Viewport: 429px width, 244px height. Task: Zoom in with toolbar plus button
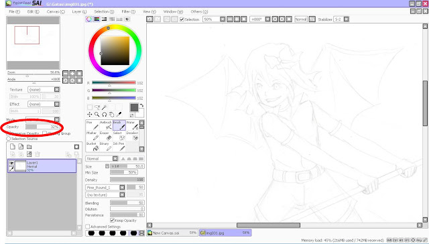(237, 19)
